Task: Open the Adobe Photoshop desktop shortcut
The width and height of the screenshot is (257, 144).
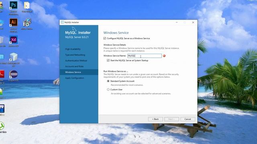Action: pyautogui.click(x=13, y=8)
